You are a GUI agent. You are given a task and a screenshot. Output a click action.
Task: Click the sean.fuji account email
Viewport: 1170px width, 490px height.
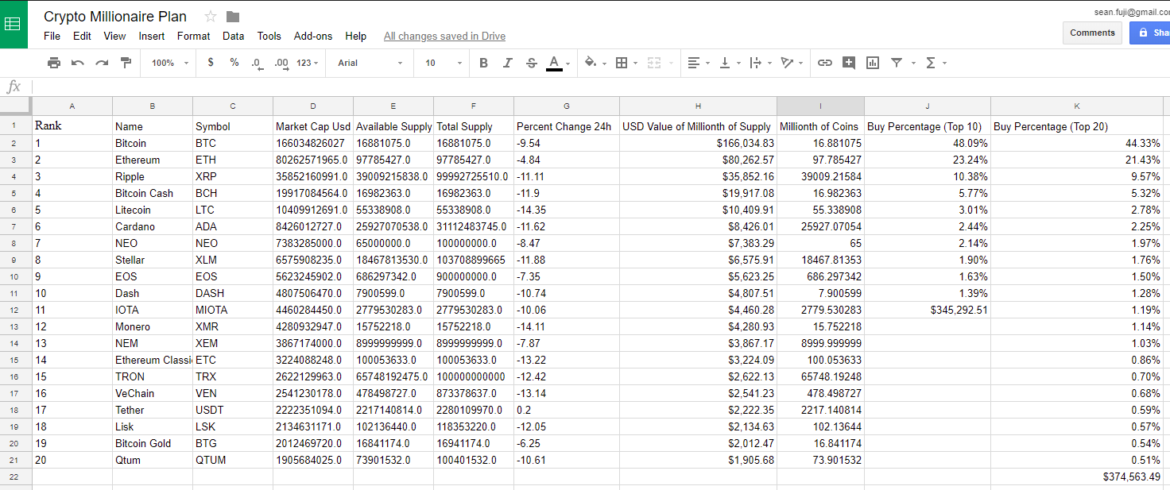[1132, 12]
